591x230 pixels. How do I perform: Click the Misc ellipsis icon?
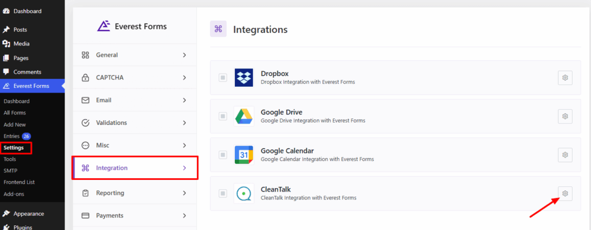85,145
